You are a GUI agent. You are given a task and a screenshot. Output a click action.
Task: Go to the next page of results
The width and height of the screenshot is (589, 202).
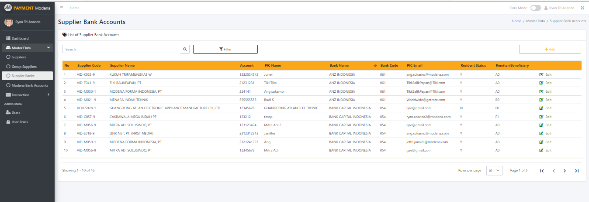click(x=565, y=171)
